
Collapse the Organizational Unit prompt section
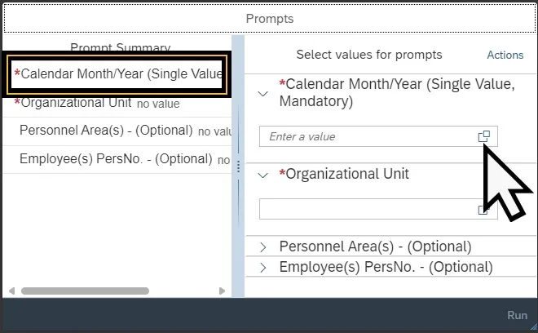(x=262, y=175)
